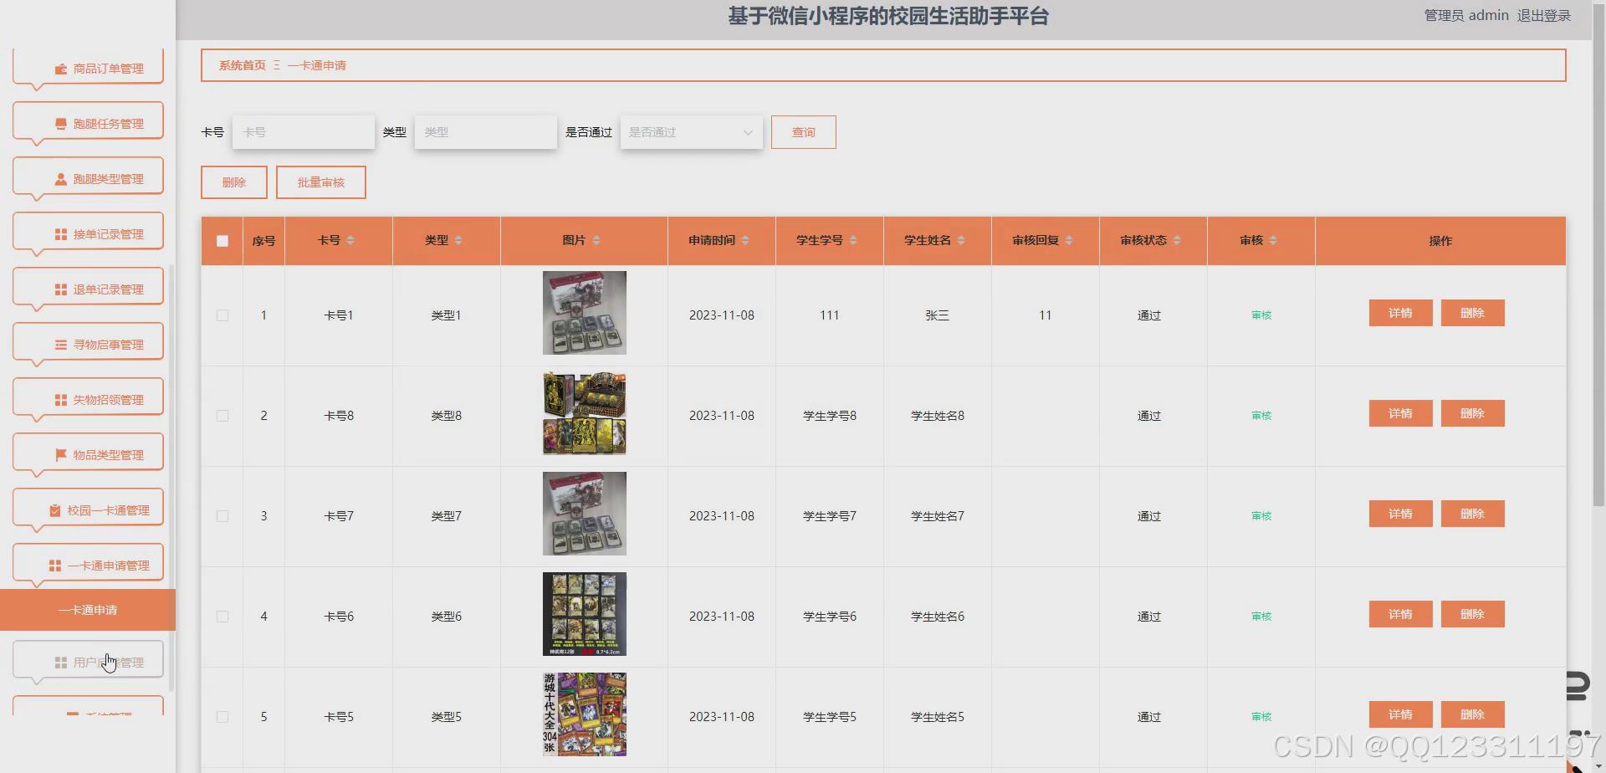Image resolution: width=1606 pixels, height=773 pixels.
Task: Click 管理员 admin user label
Action: (1466, 15)
